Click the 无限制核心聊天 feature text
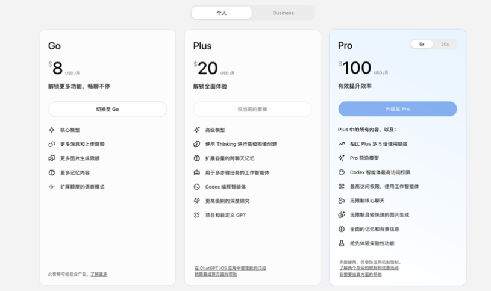 (x=367, y=201)
